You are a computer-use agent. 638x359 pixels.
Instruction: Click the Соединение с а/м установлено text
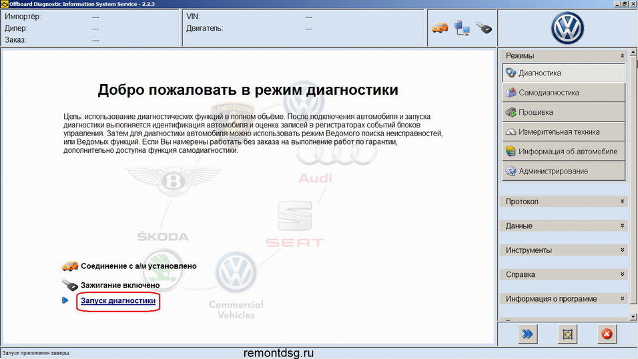[139, 266]
